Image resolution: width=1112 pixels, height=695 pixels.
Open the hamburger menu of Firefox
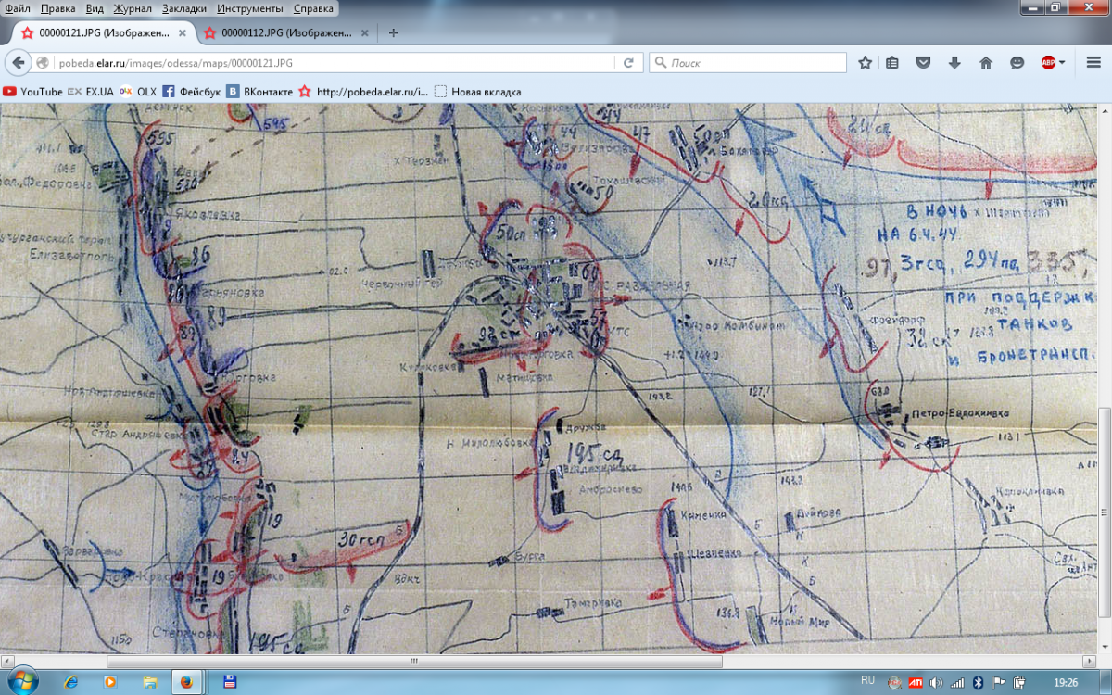(1093, 63)
